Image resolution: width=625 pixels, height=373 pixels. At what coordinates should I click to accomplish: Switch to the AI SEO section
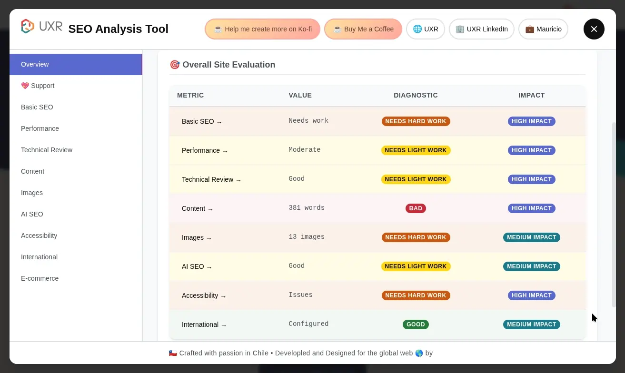click(32, 214)
